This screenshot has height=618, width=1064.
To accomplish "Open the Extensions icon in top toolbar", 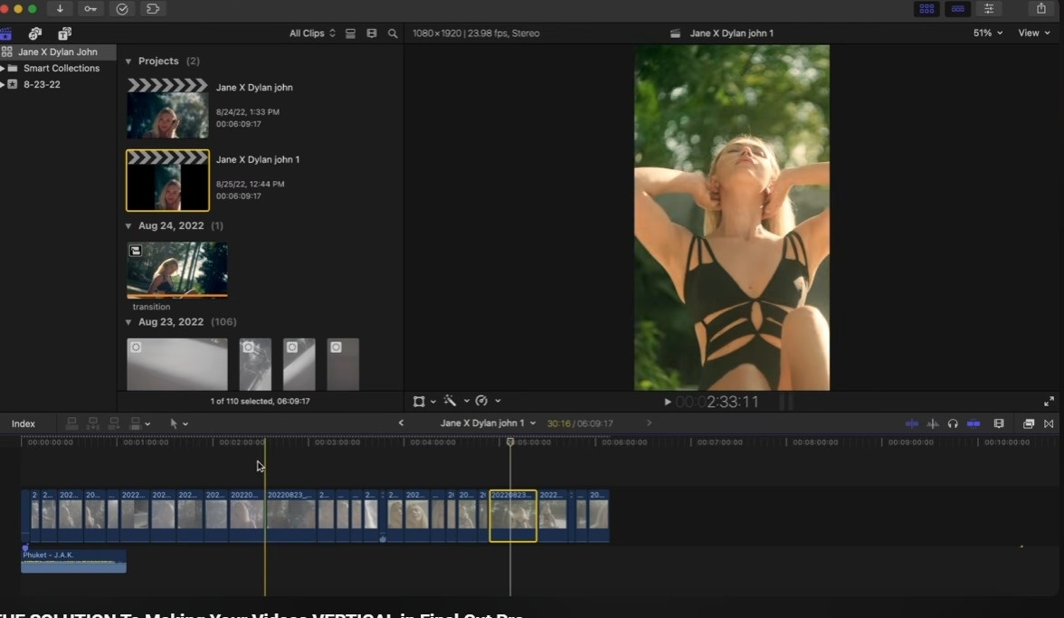I will (x=153, y=9).
